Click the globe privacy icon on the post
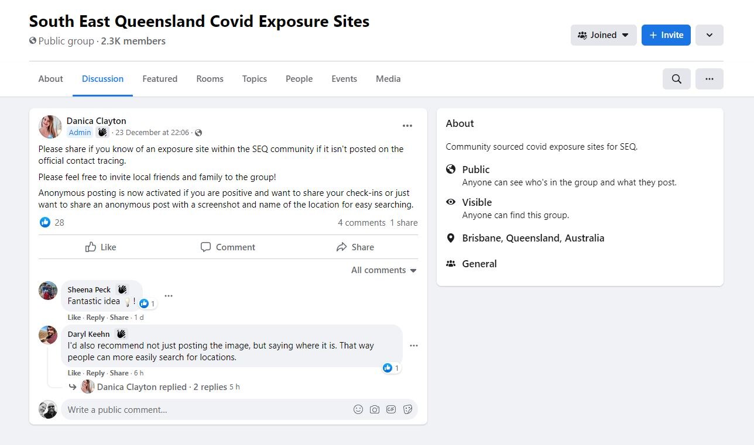The width and height of the screenshot is (754, 445). click(198, 133)
